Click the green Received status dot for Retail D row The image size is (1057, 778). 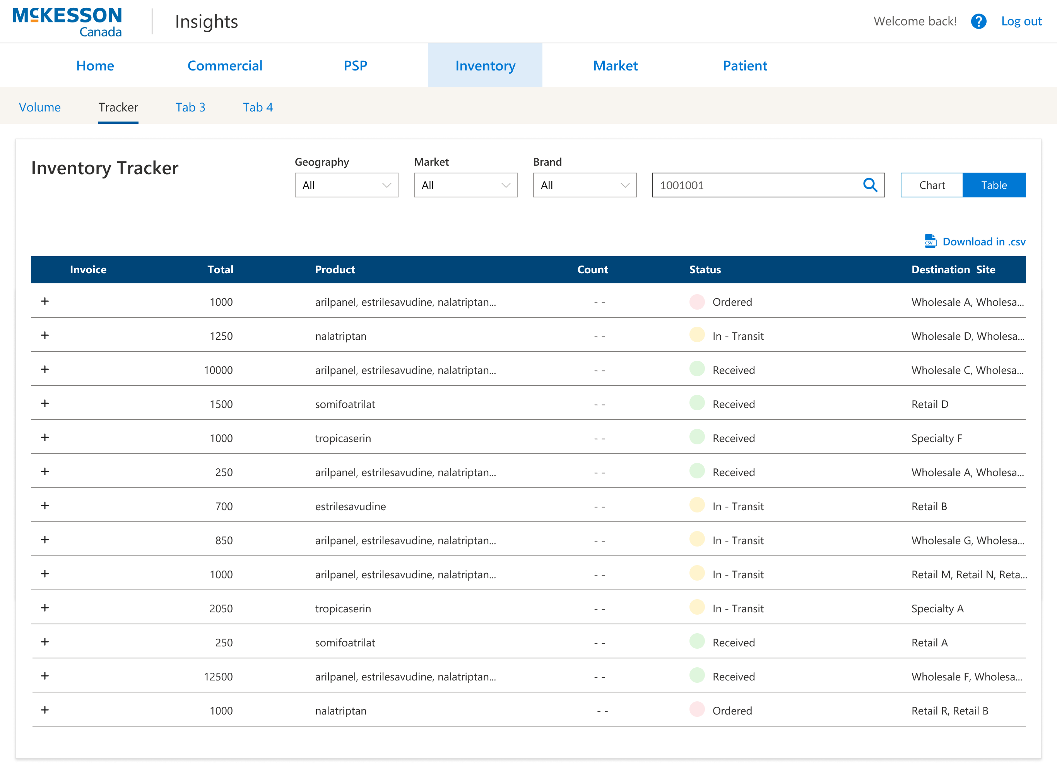[x=697, y=403]
